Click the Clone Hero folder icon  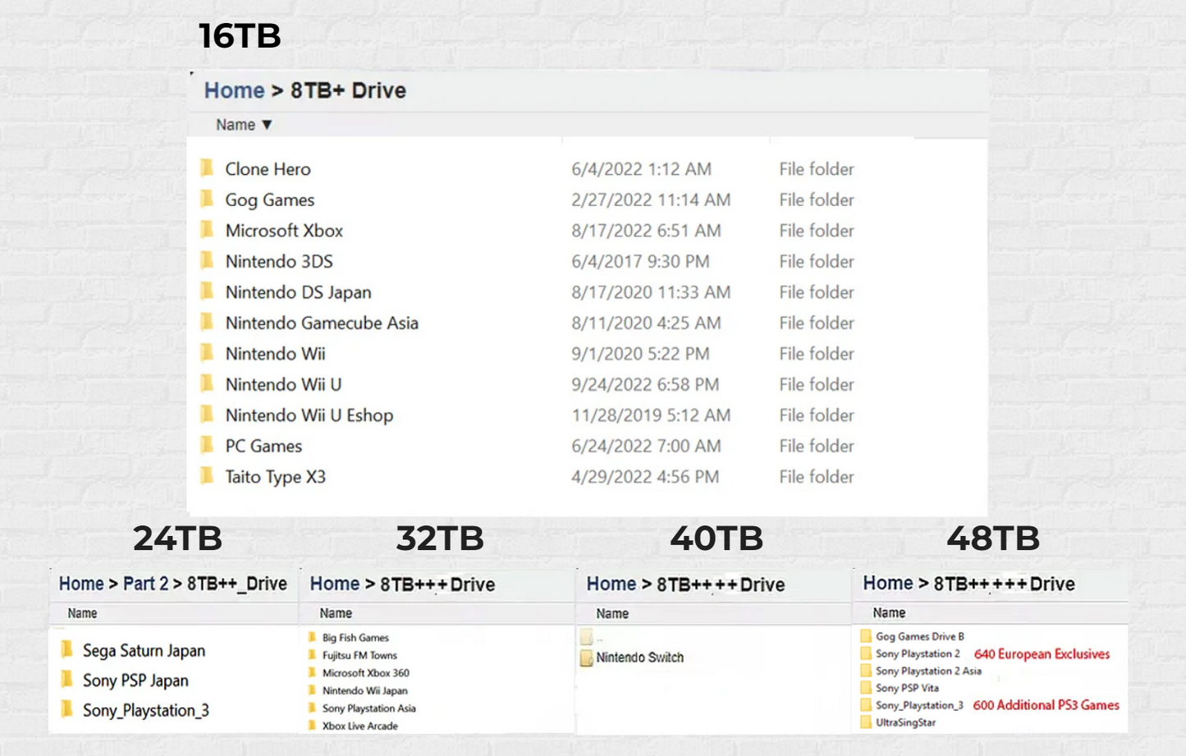point(207,168)
